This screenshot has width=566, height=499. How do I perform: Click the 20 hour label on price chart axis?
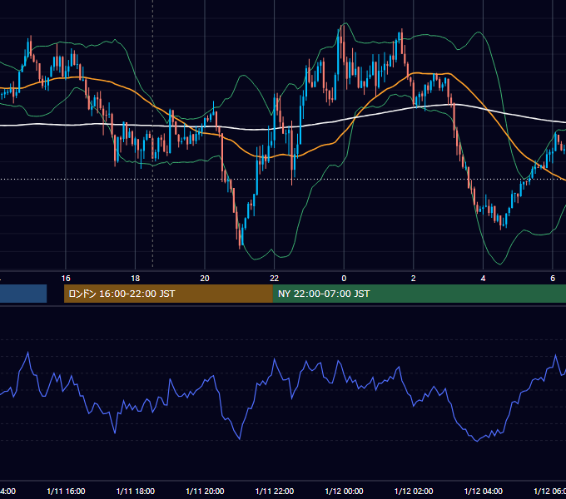[x=205, y=279]
